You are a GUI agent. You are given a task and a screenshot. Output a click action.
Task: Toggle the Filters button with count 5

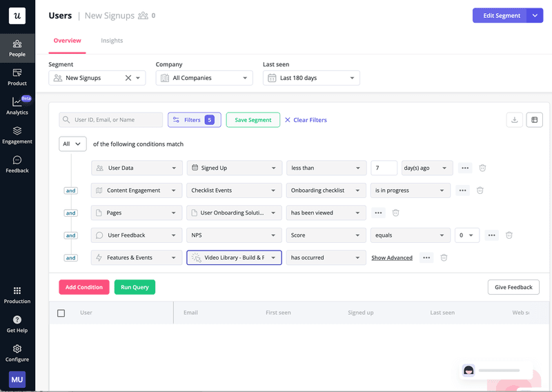point(194,120)
